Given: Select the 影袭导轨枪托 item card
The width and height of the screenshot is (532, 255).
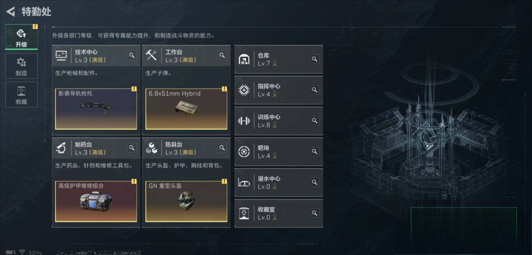Looking at the screenshot, I should pos(96,109).
